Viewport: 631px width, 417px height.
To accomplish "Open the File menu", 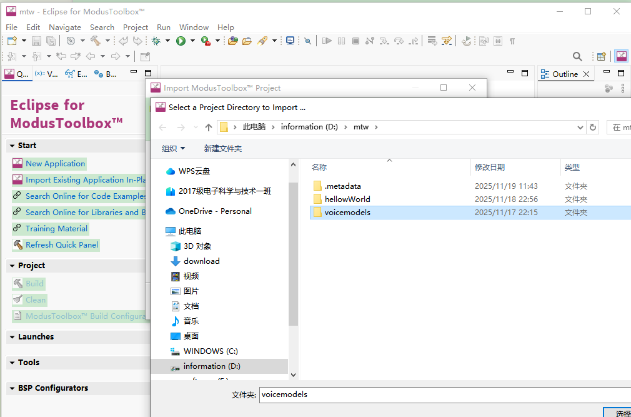I will (x=11, y=28).
